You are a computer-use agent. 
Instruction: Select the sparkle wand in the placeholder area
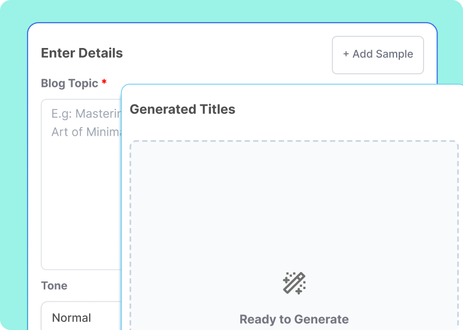pos(295,281)
